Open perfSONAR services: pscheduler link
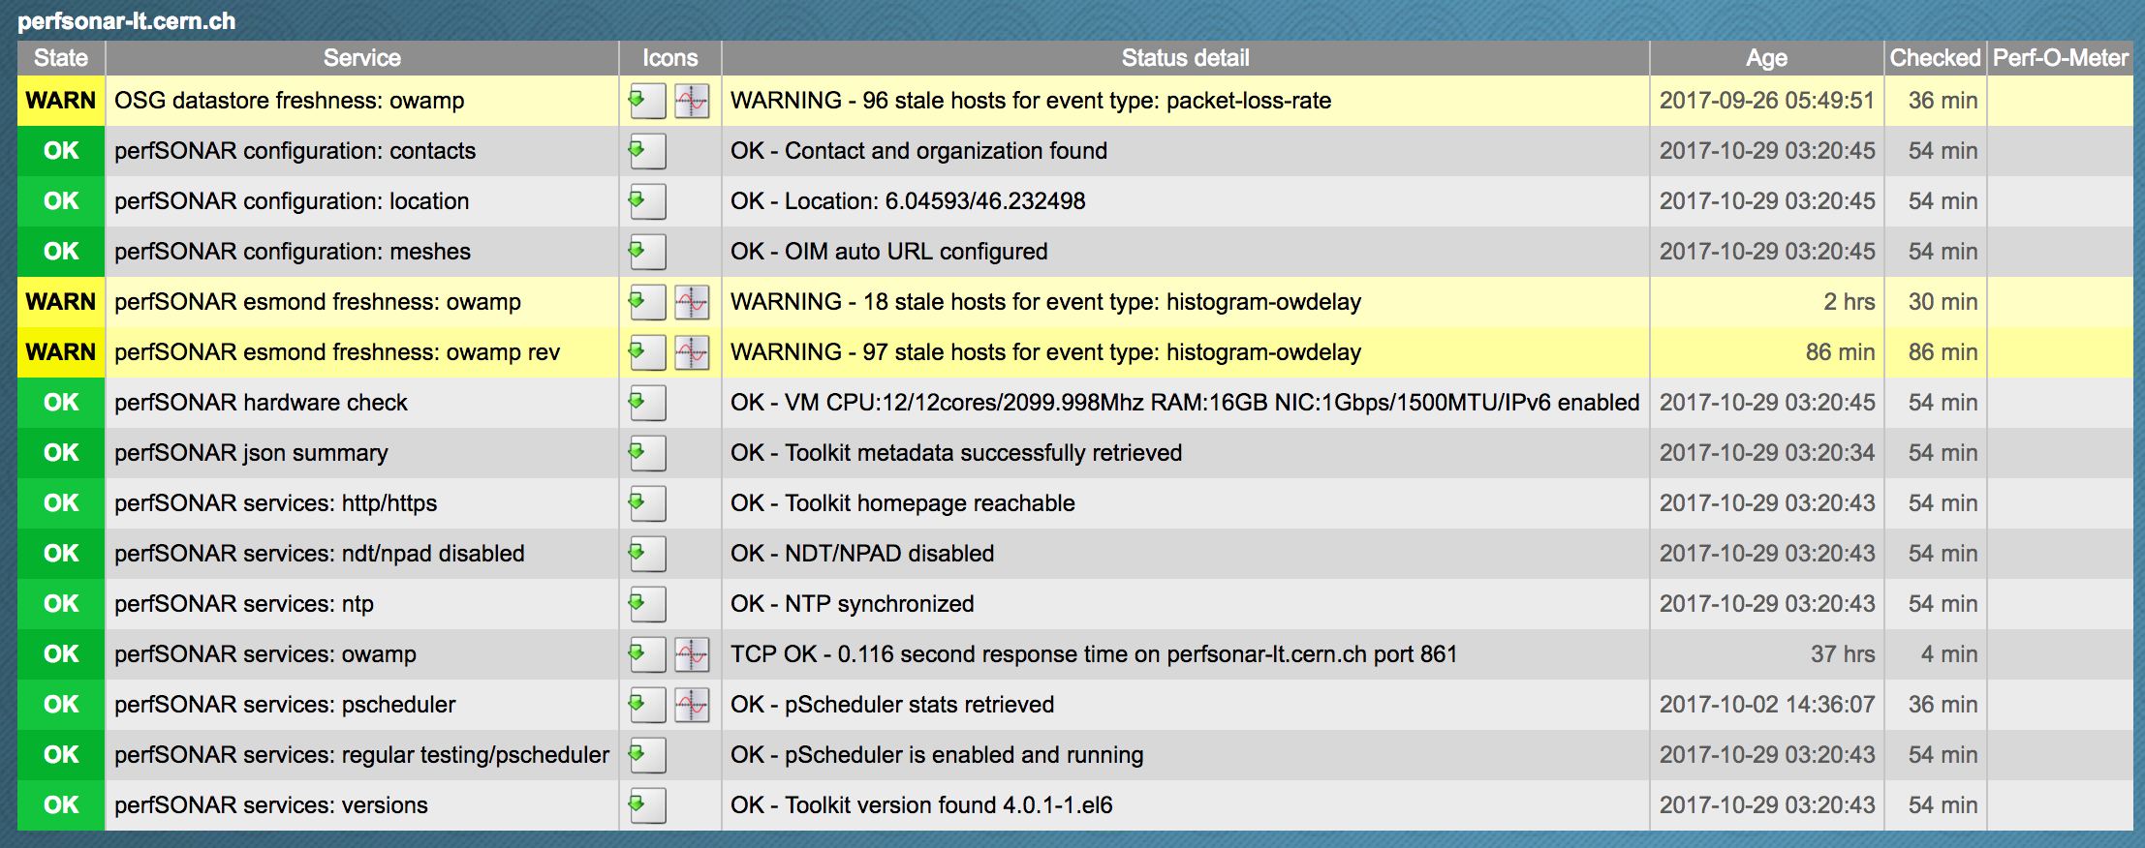The image size is (2145, 848). tap(285, 705)
